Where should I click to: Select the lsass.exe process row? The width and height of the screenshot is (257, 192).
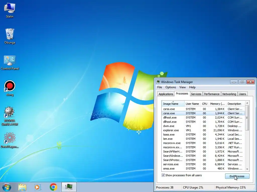(203, 134)
